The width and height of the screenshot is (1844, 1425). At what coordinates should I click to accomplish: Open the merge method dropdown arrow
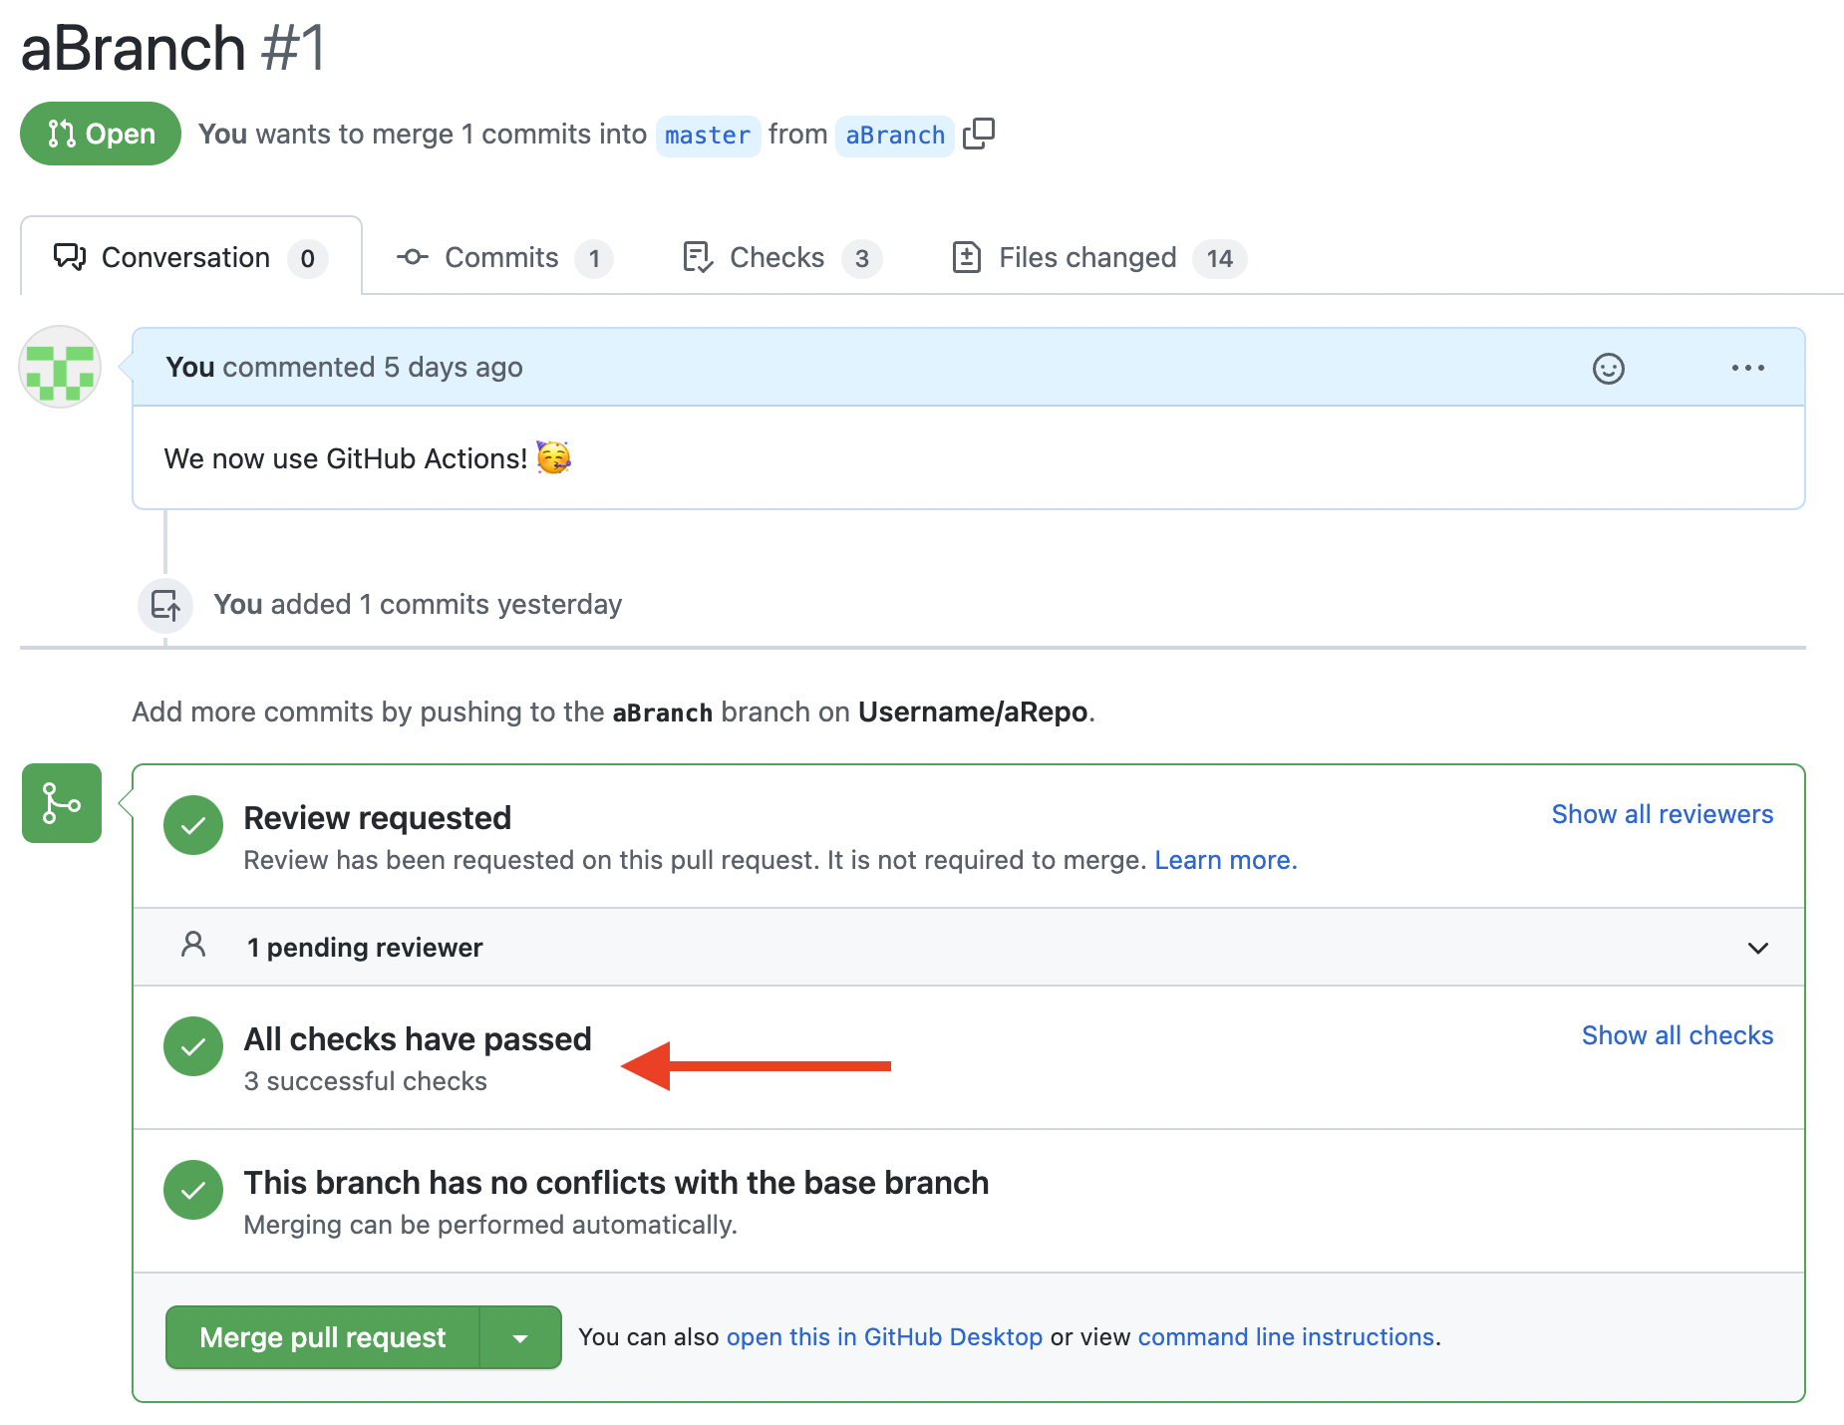pos(520,1338)
